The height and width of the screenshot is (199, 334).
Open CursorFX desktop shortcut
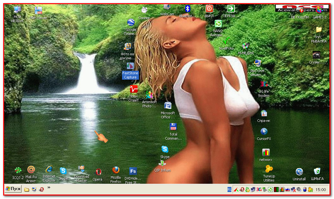click(x=264, y=131)
